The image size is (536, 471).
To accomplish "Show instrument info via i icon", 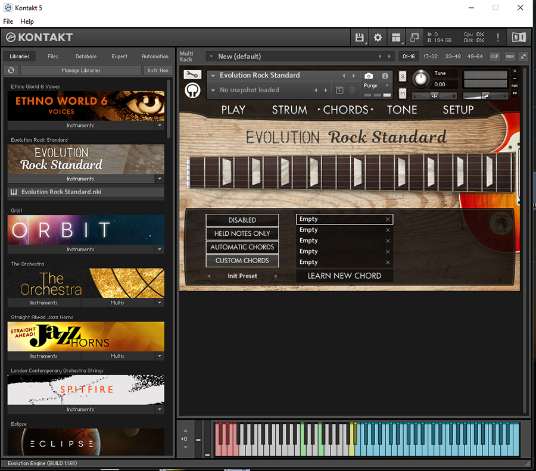I will (x=385, y=76).
